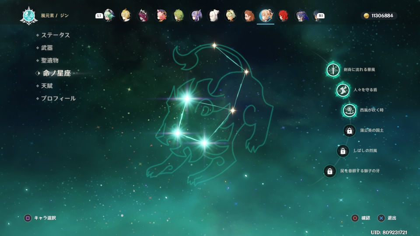
Task: Select Ningguang's white-haired avatar
Action: click(214, 16)
